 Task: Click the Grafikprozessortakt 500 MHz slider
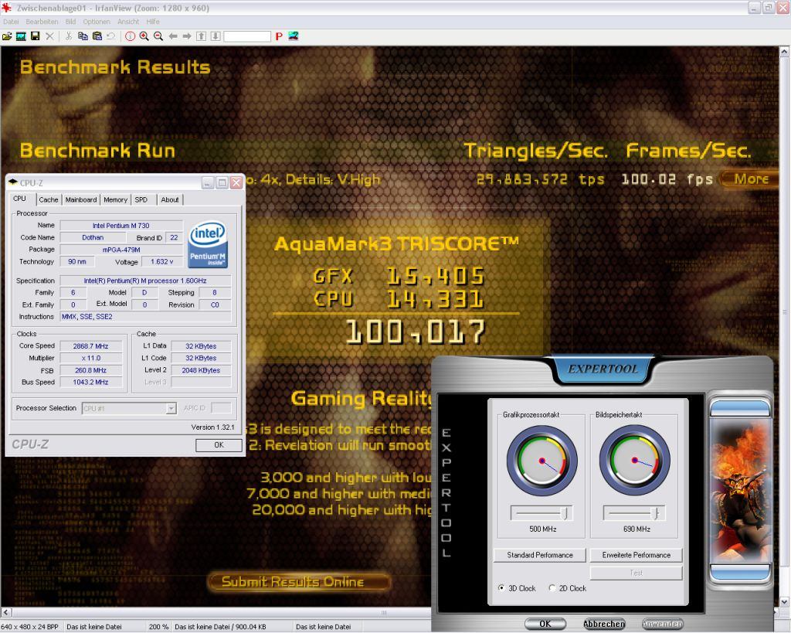[x=541, y=513]
